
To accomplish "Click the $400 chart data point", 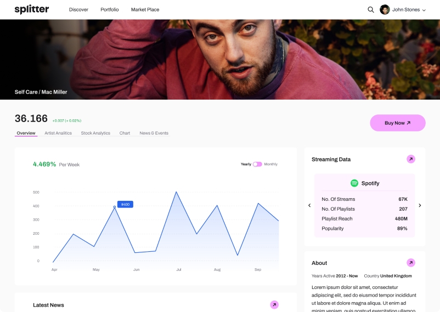I will point(115,207).
